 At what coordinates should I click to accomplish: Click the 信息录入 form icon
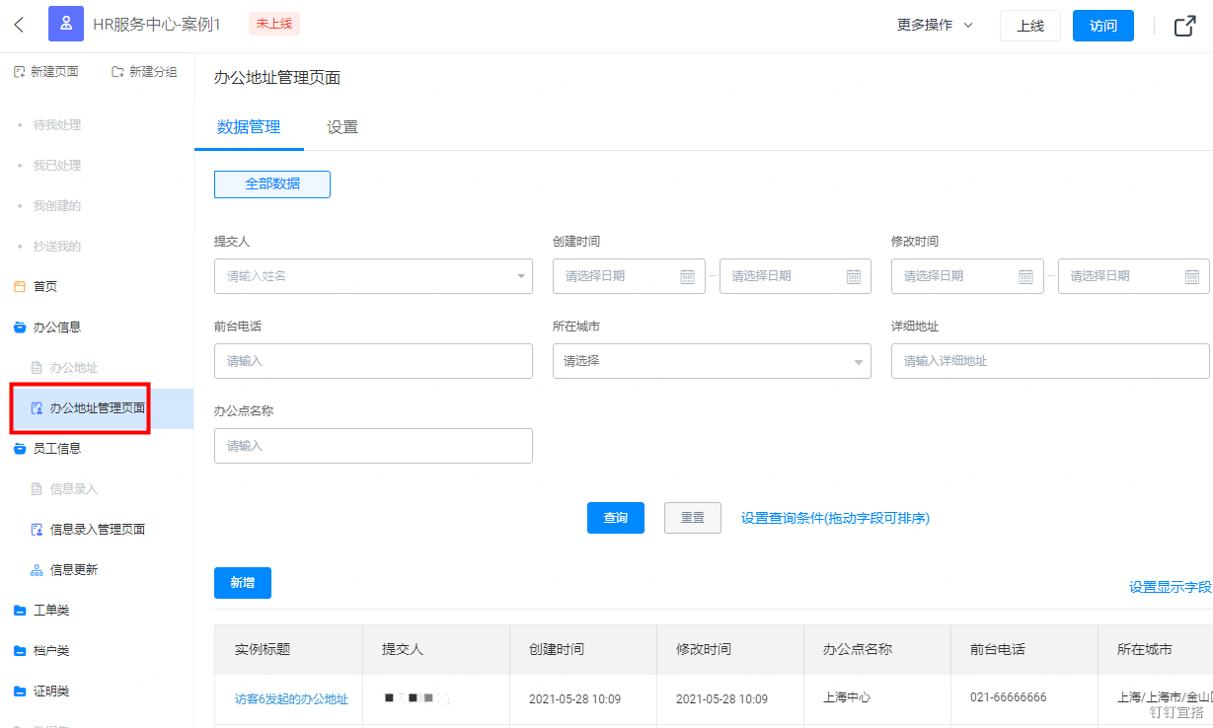click(38, 489)
